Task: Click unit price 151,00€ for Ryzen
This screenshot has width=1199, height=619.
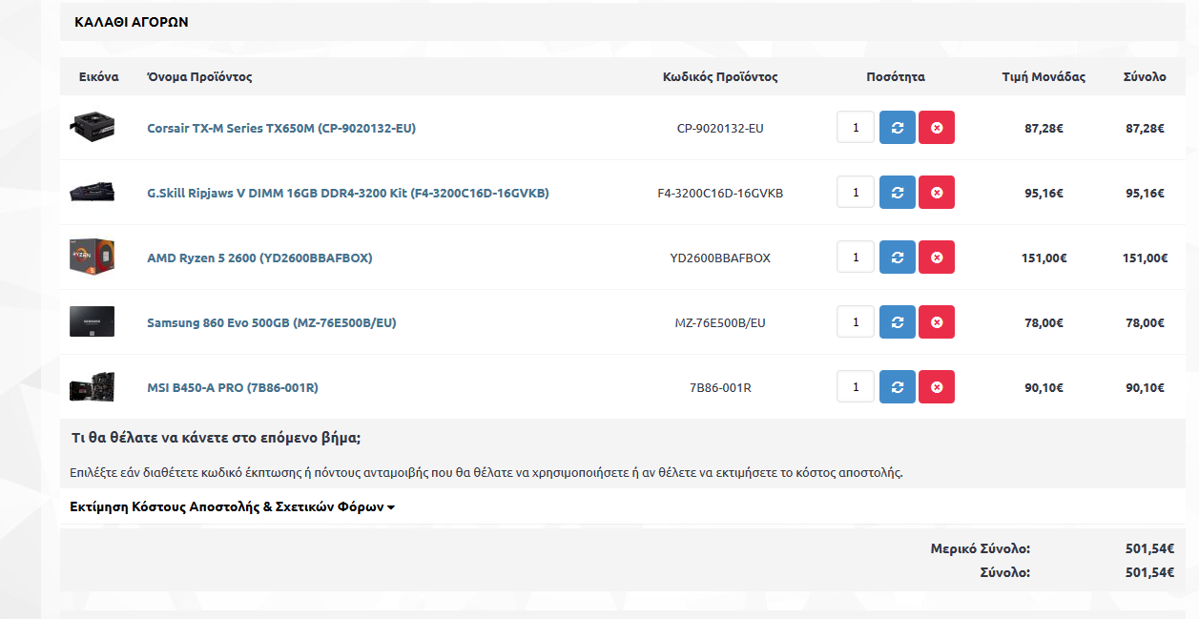Action: [x=1044, y=258]
